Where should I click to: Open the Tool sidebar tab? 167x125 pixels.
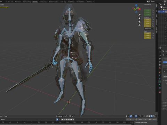[x=157, y=11]
